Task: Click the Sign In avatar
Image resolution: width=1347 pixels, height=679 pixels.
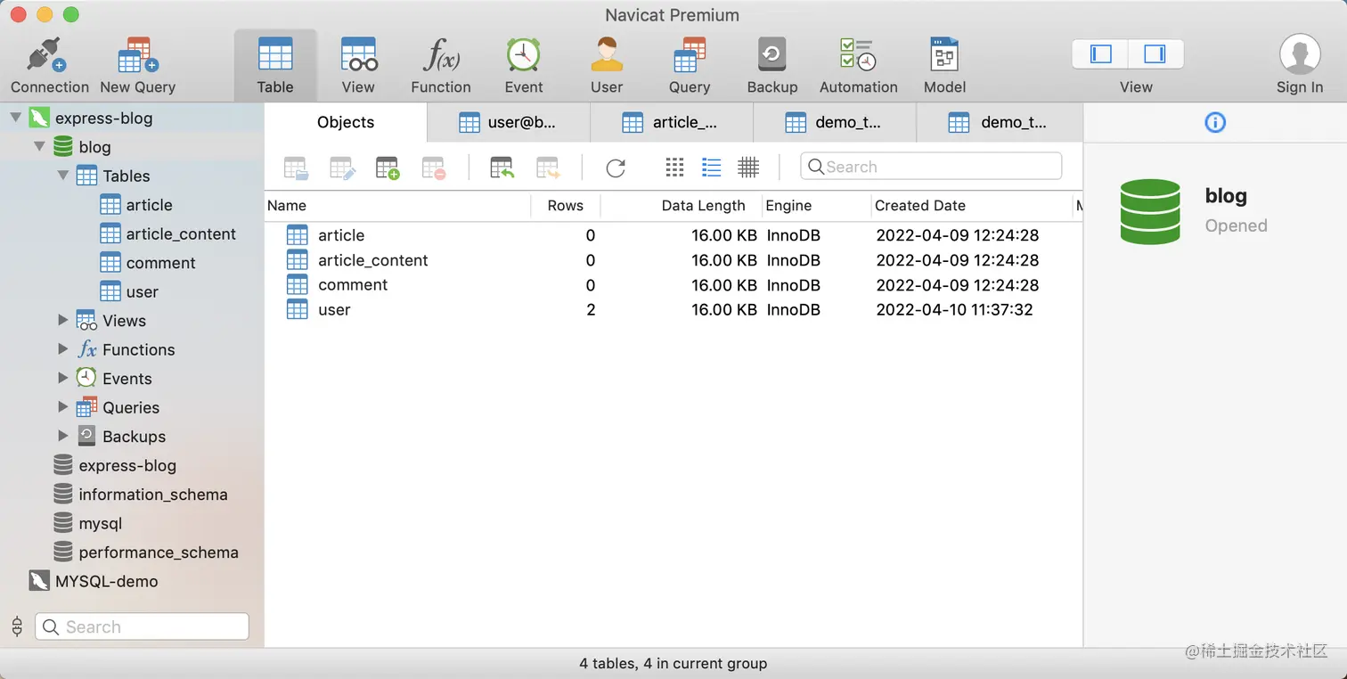Action: [x=1300, y=54]
